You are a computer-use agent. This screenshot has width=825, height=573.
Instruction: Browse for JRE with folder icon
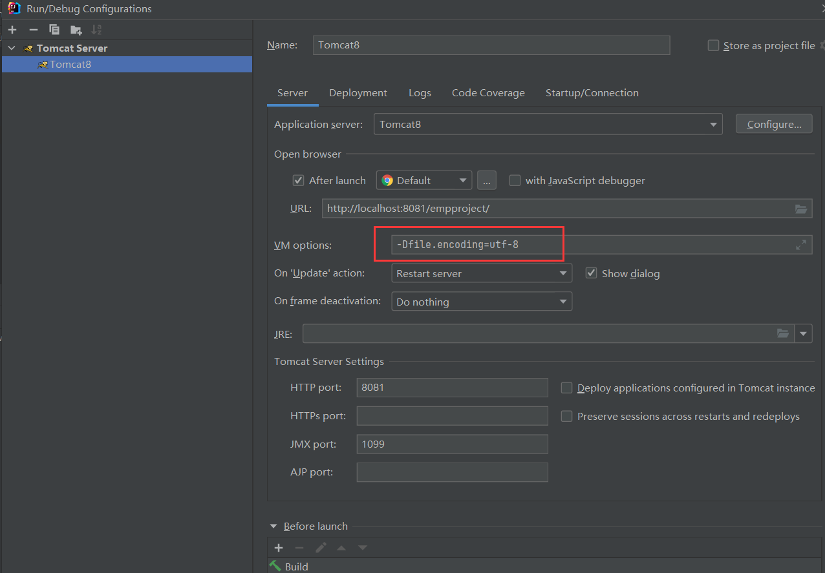(783, 333)
